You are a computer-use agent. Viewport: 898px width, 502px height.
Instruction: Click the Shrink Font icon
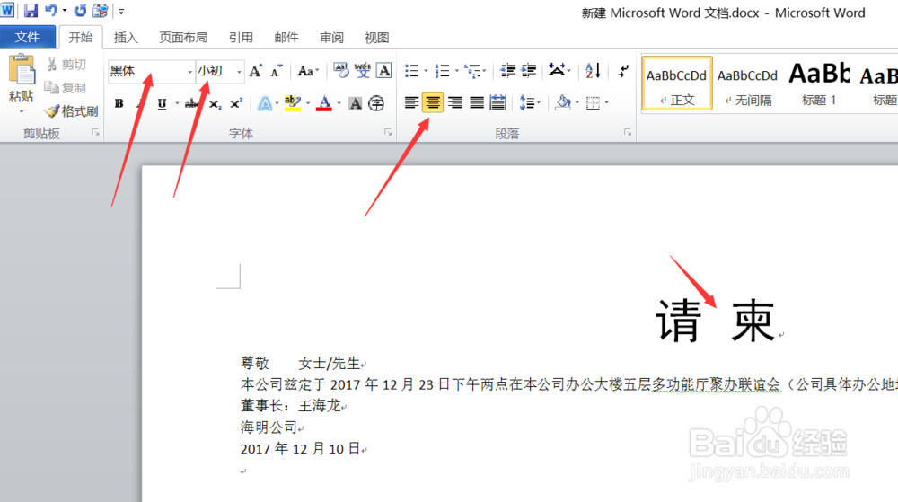click(277, 71)
